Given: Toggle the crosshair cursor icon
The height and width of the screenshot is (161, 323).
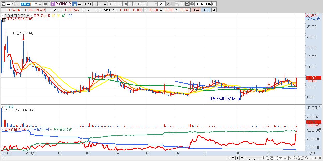Looking at the screenshot, I should pos(280,158).
